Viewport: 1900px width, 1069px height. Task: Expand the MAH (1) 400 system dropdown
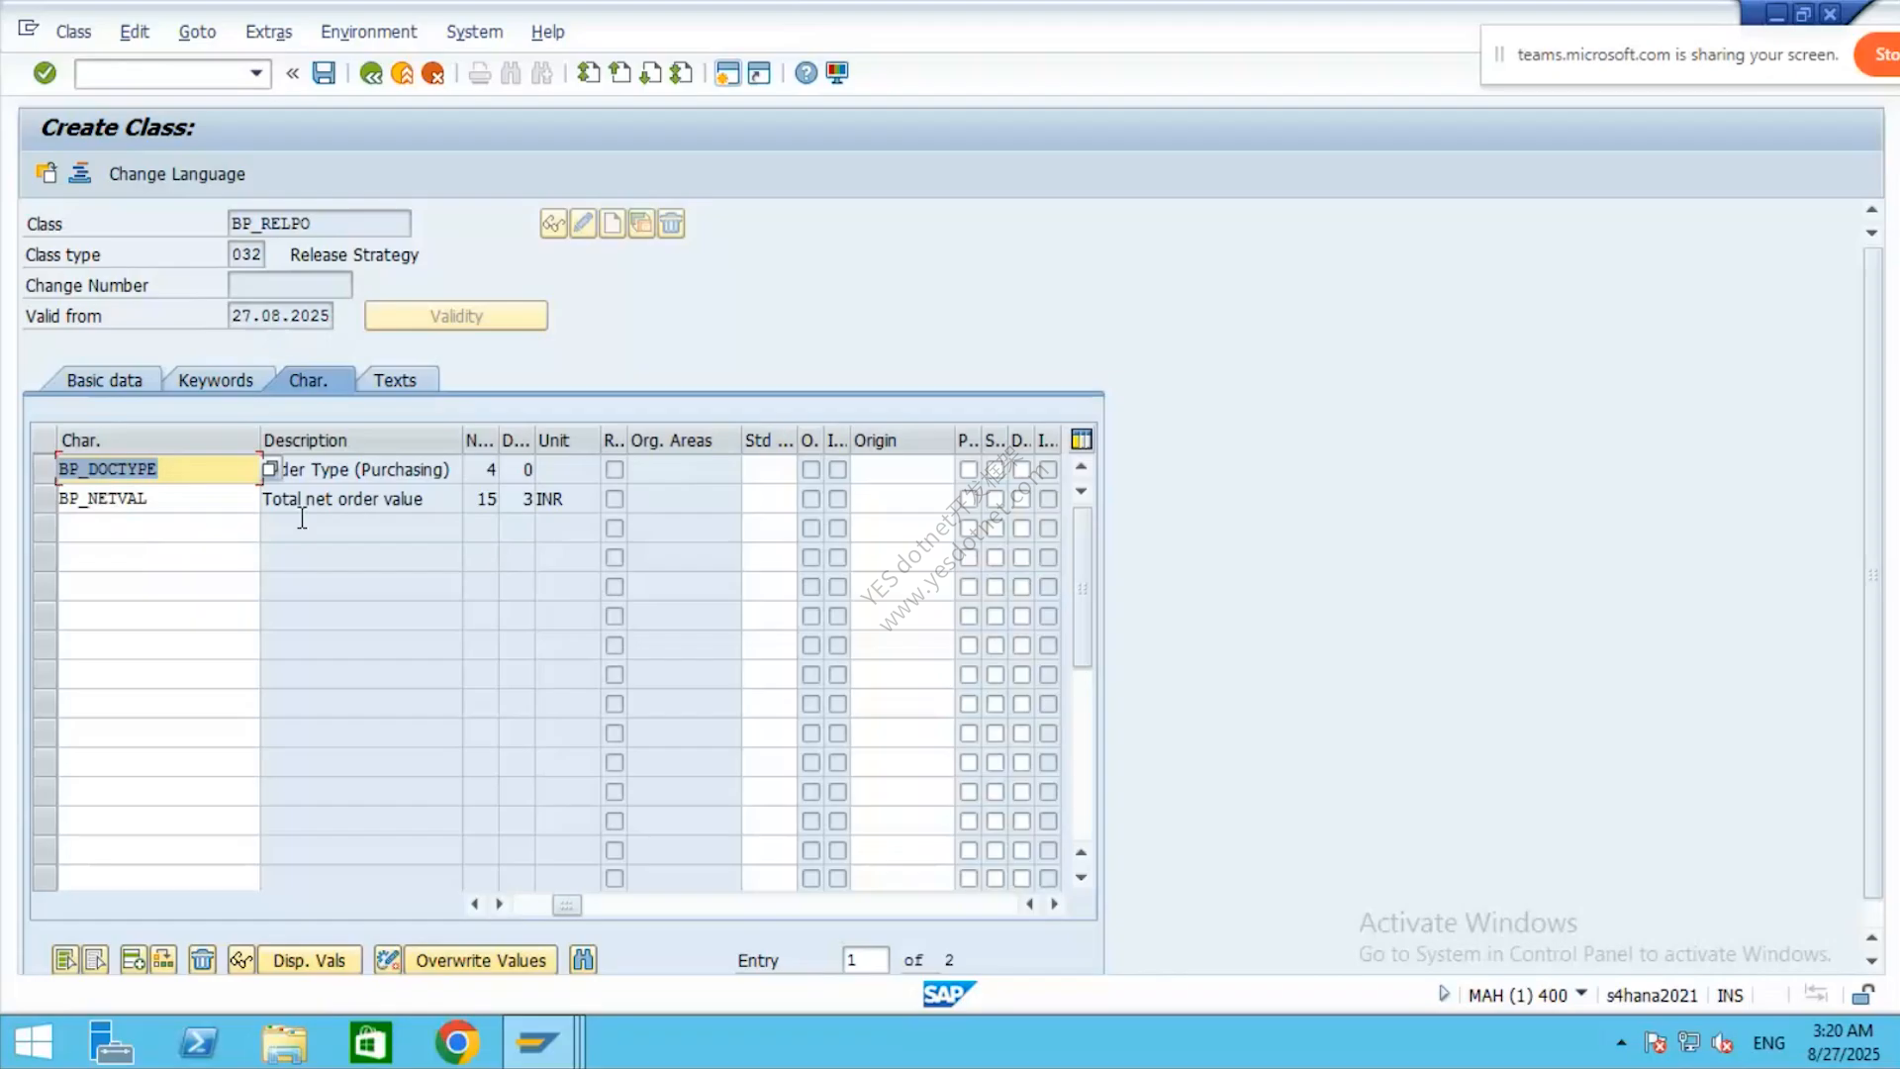[1581, 994]
